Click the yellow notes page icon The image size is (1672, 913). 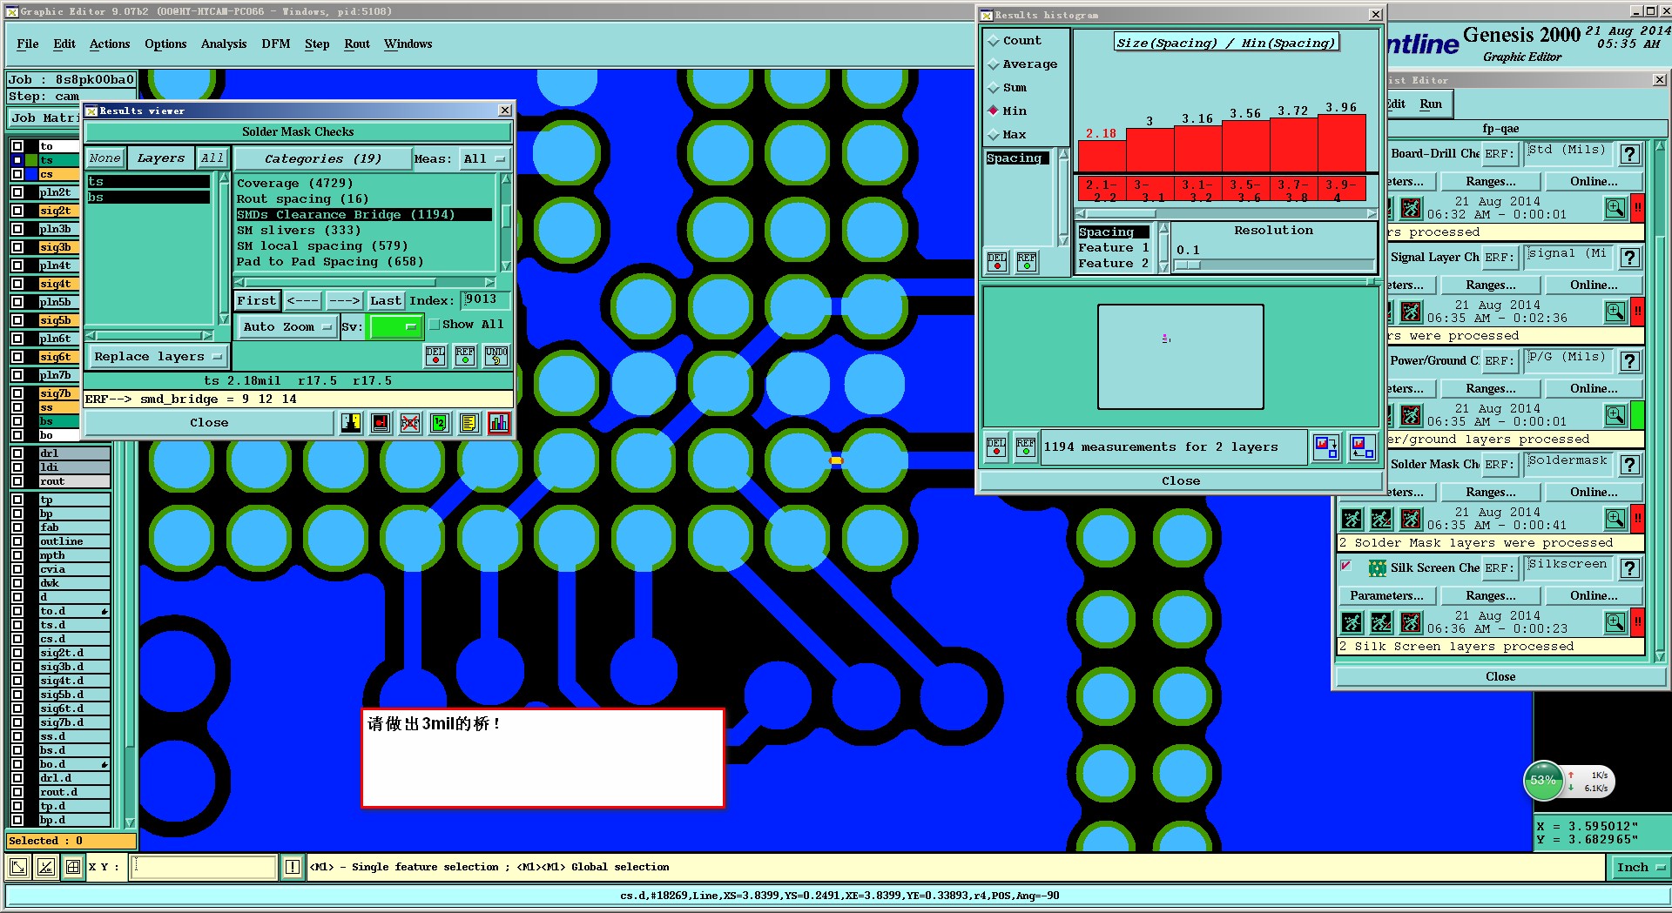pyautogui.click(x=469, y=423)
